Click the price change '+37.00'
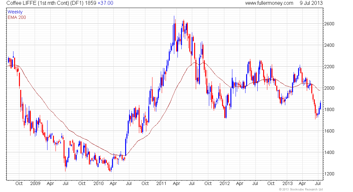Screen dimensions: 353x192 (x=105, y=3)
